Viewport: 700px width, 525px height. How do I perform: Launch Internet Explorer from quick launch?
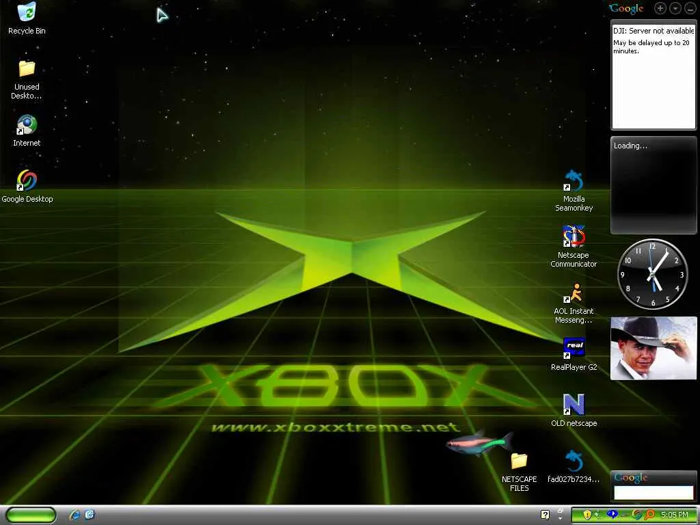click(x=75, y=515)
